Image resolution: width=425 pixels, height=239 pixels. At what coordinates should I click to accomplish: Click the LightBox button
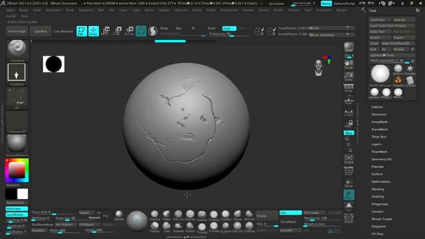40,31
